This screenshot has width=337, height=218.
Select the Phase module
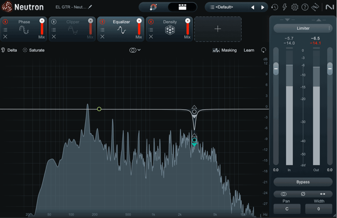click(x=24, y=30)
